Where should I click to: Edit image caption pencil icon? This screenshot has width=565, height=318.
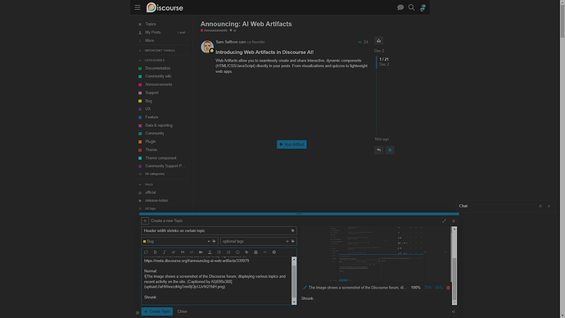(305, 288)
